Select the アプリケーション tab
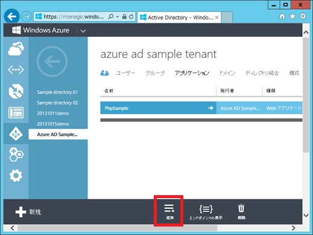The width and height of the screenshot is (313, 235). 192,73
